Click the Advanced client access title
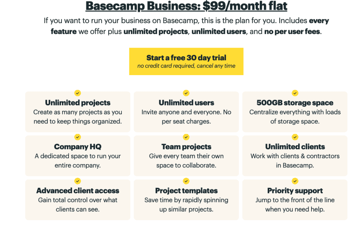This screenshot has height=225, width=354. coord(78,191)
